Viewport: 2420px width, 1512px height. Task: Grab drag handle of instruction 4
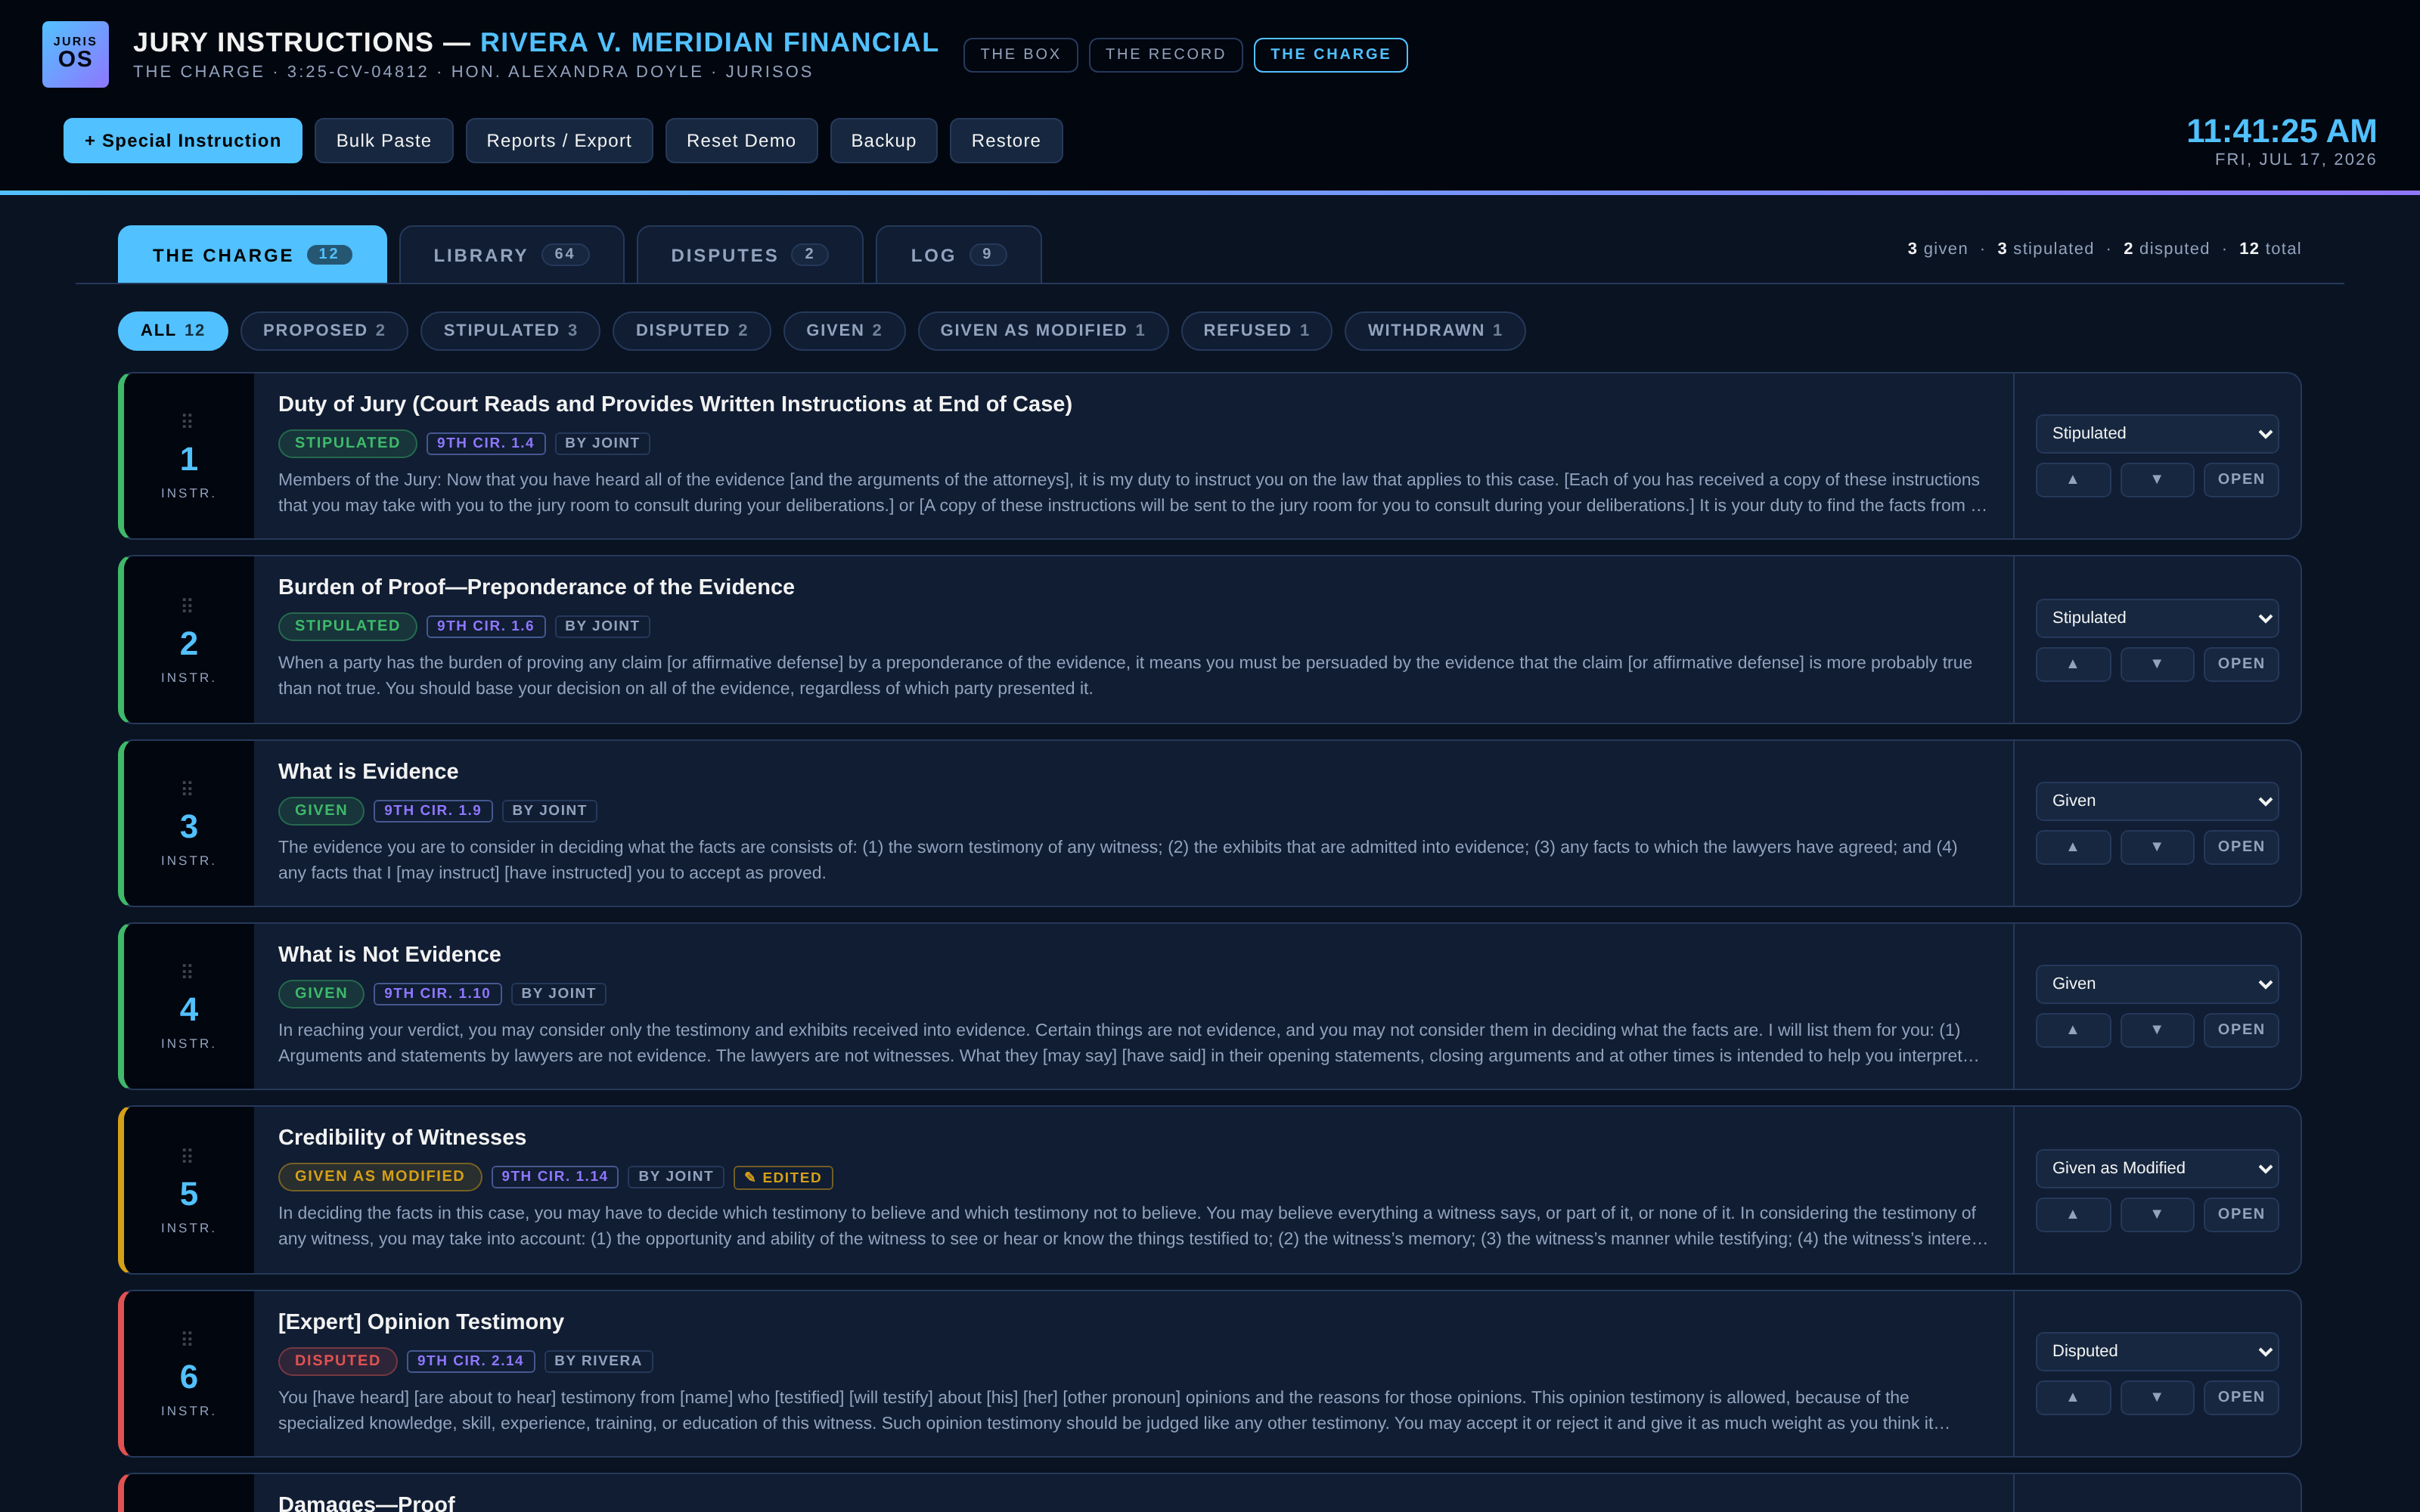click(x=187, y=971)
